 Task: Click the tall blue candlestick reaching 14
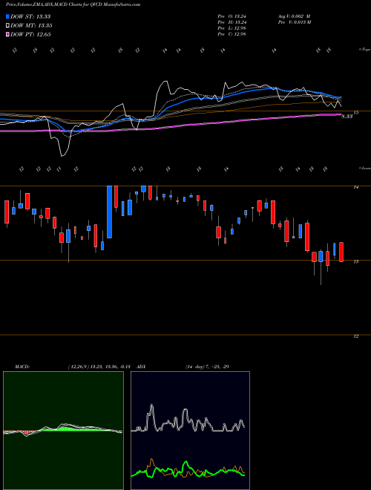(109, 212)
